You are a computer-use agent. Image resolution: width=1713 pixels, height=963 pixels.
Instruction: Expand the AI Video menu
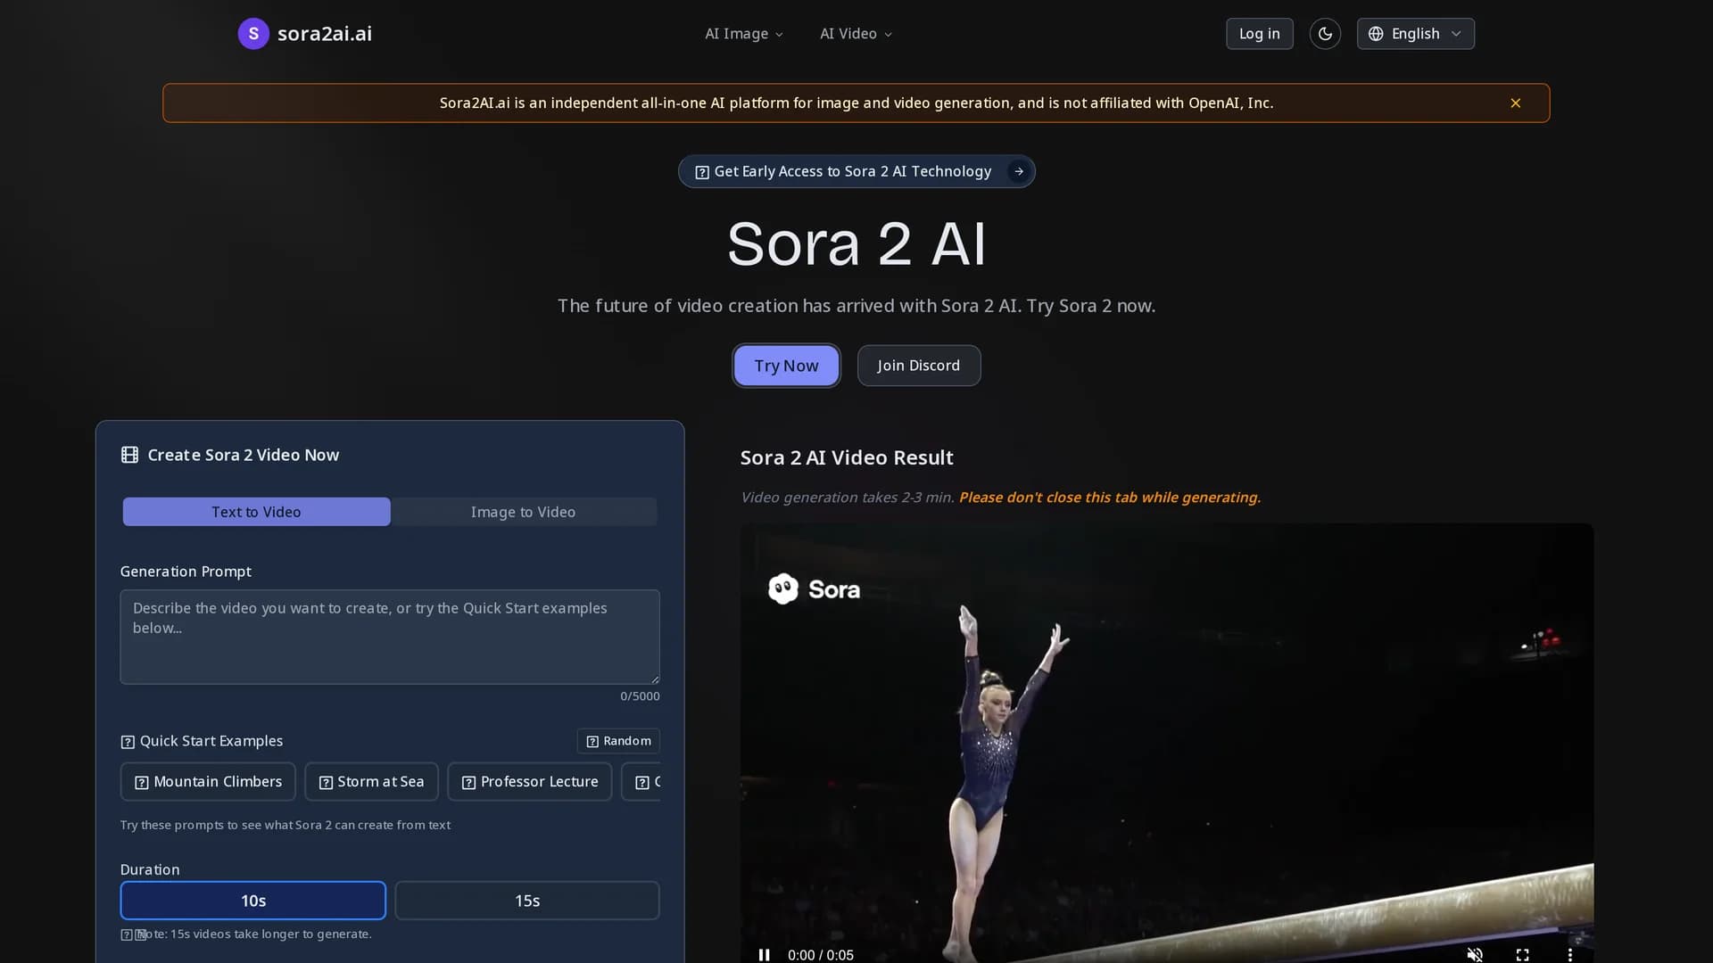pos(856,34)
